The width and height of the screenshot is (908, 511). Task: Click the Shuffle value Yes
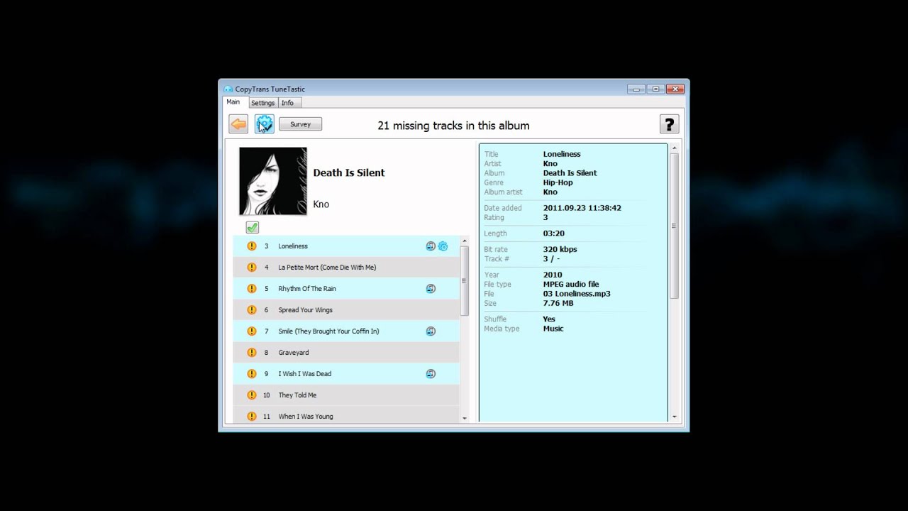pyautogui.click(x=549, y=319)
